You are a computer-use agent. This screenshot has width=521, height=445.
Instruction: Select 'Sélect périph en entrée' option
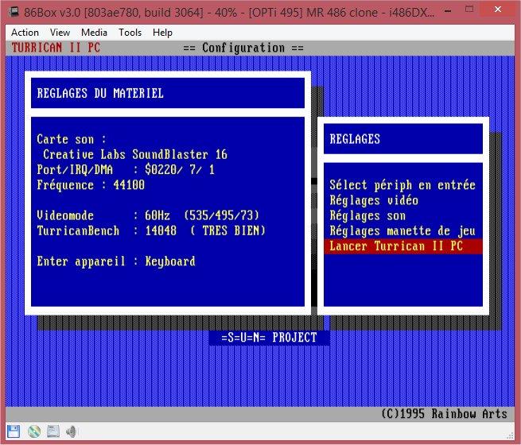[x=402, y=185]
